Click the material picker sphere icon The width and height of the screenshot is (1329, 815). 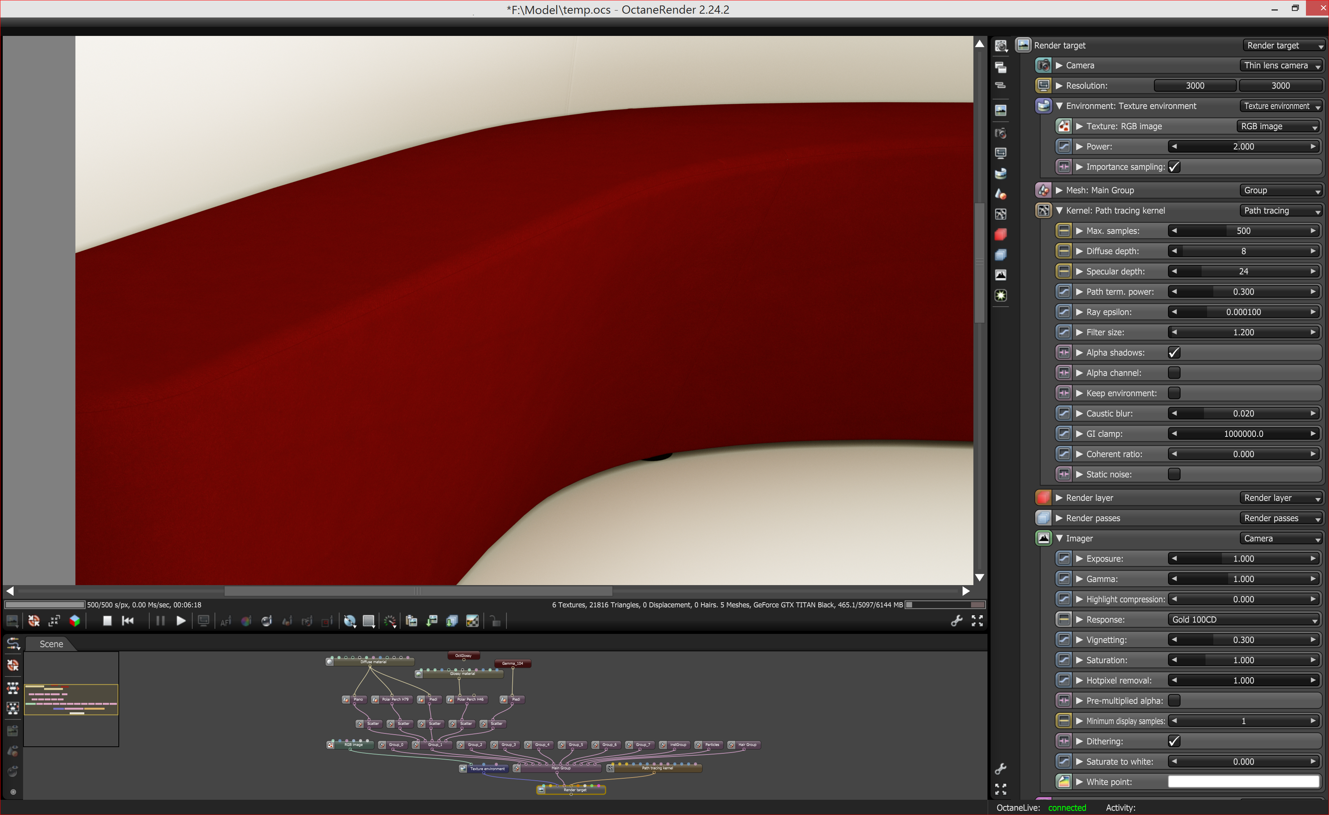click(x=267, y=621)
